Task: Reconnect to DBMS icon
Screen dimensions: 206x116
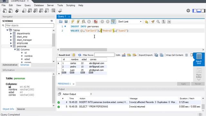Action: (60, 11)
